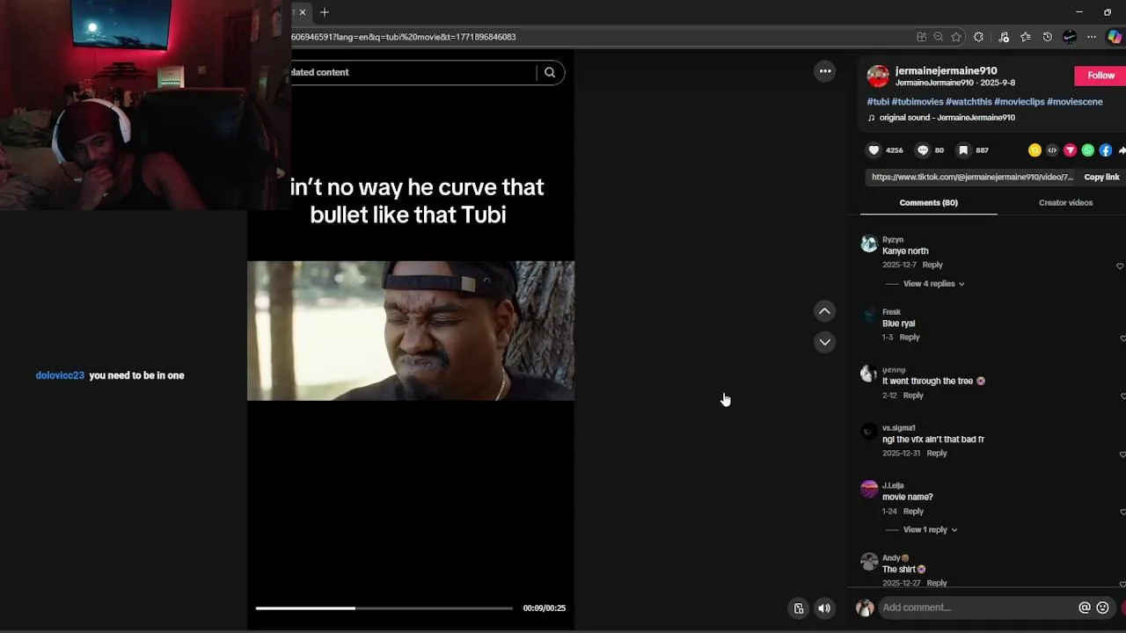
Task: Like the 'movie name?' comment
Action: click(x=1122, y=512)
